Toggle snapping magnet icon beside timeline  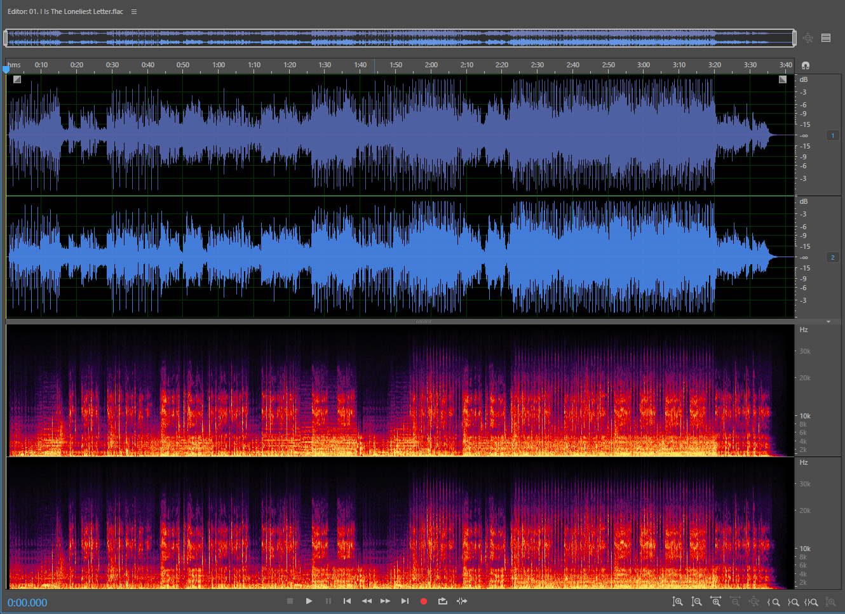[806, 65]
